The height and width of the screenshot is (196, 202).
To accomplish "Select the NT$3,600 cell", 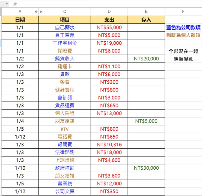I will point(109,176).
